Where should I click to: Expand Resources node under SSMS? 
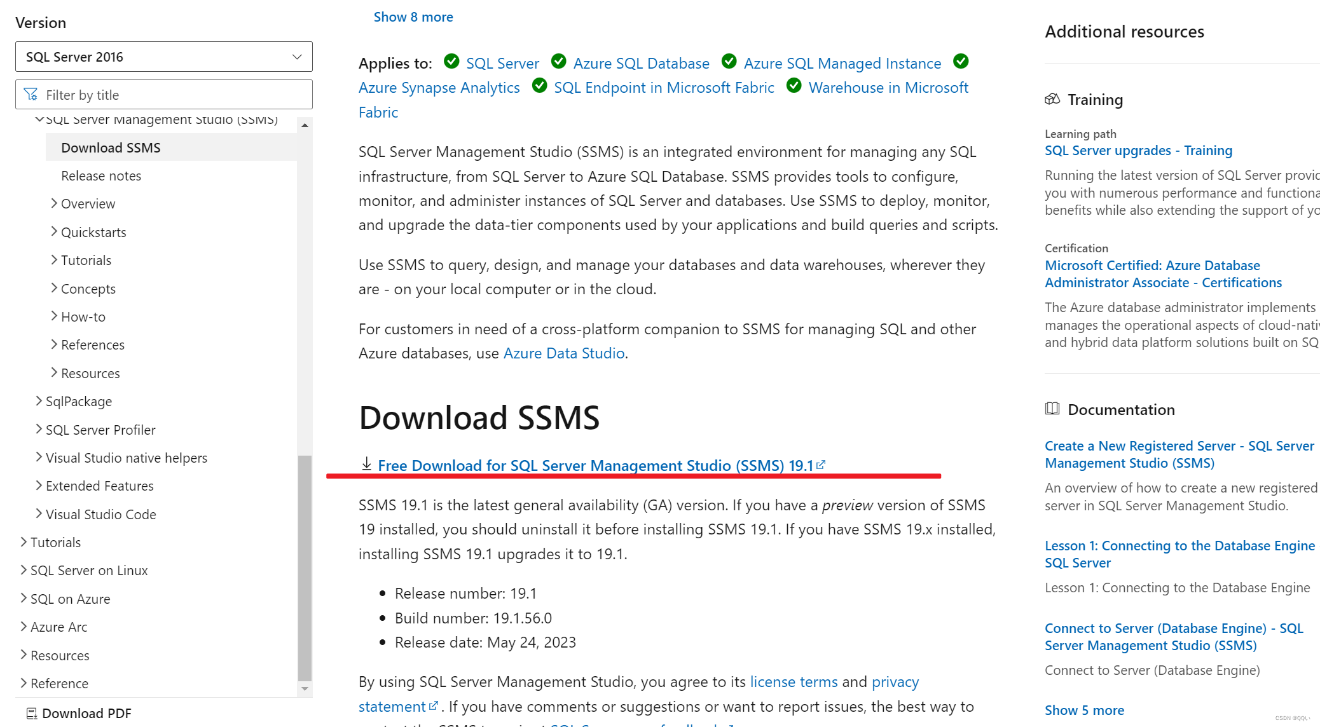(55, 373)
